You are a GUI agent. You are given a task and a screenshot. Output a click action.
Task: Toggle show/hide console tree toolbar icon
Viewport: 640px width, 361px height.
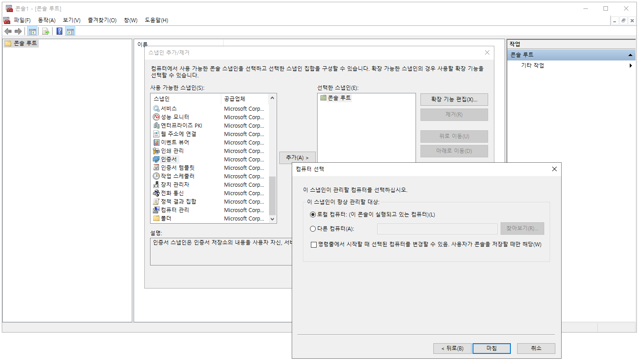(x=32, y=31)
